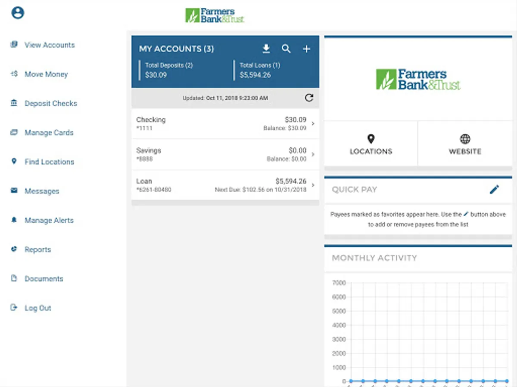Open the Reports menu item
Screen dimensions: 517x387
coord(37,249)
